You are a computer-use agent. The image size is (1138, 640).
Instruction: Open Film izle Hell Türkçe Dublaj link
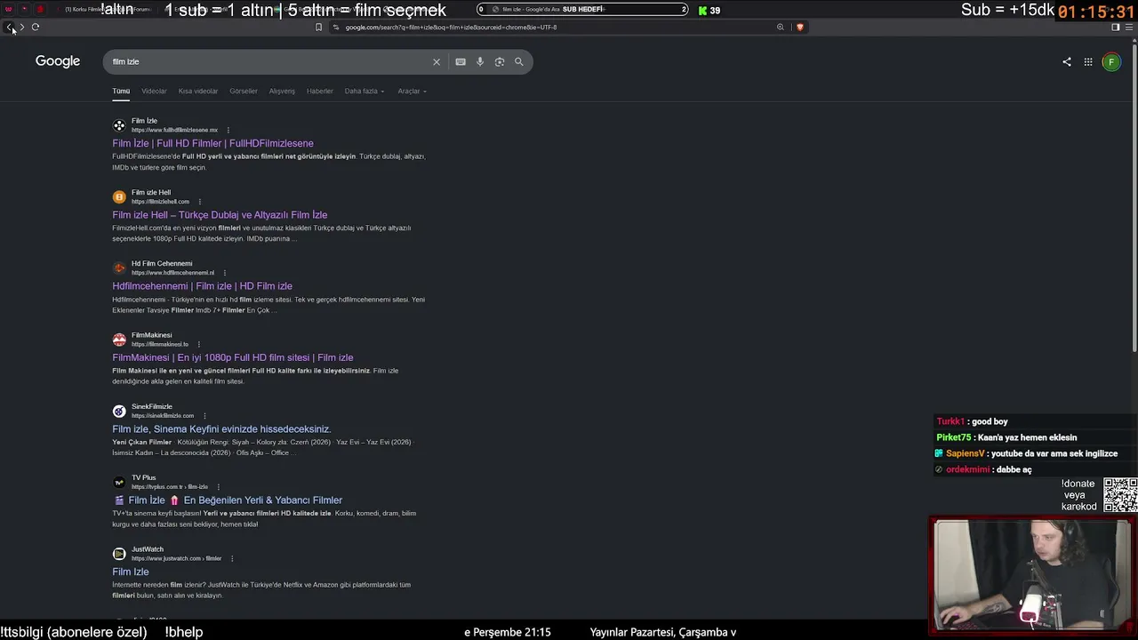coord(220,215)
